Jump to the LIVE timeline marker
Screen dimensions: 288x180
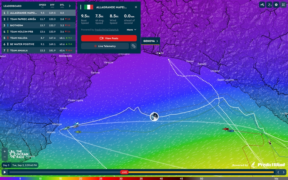tap(124, 172)
